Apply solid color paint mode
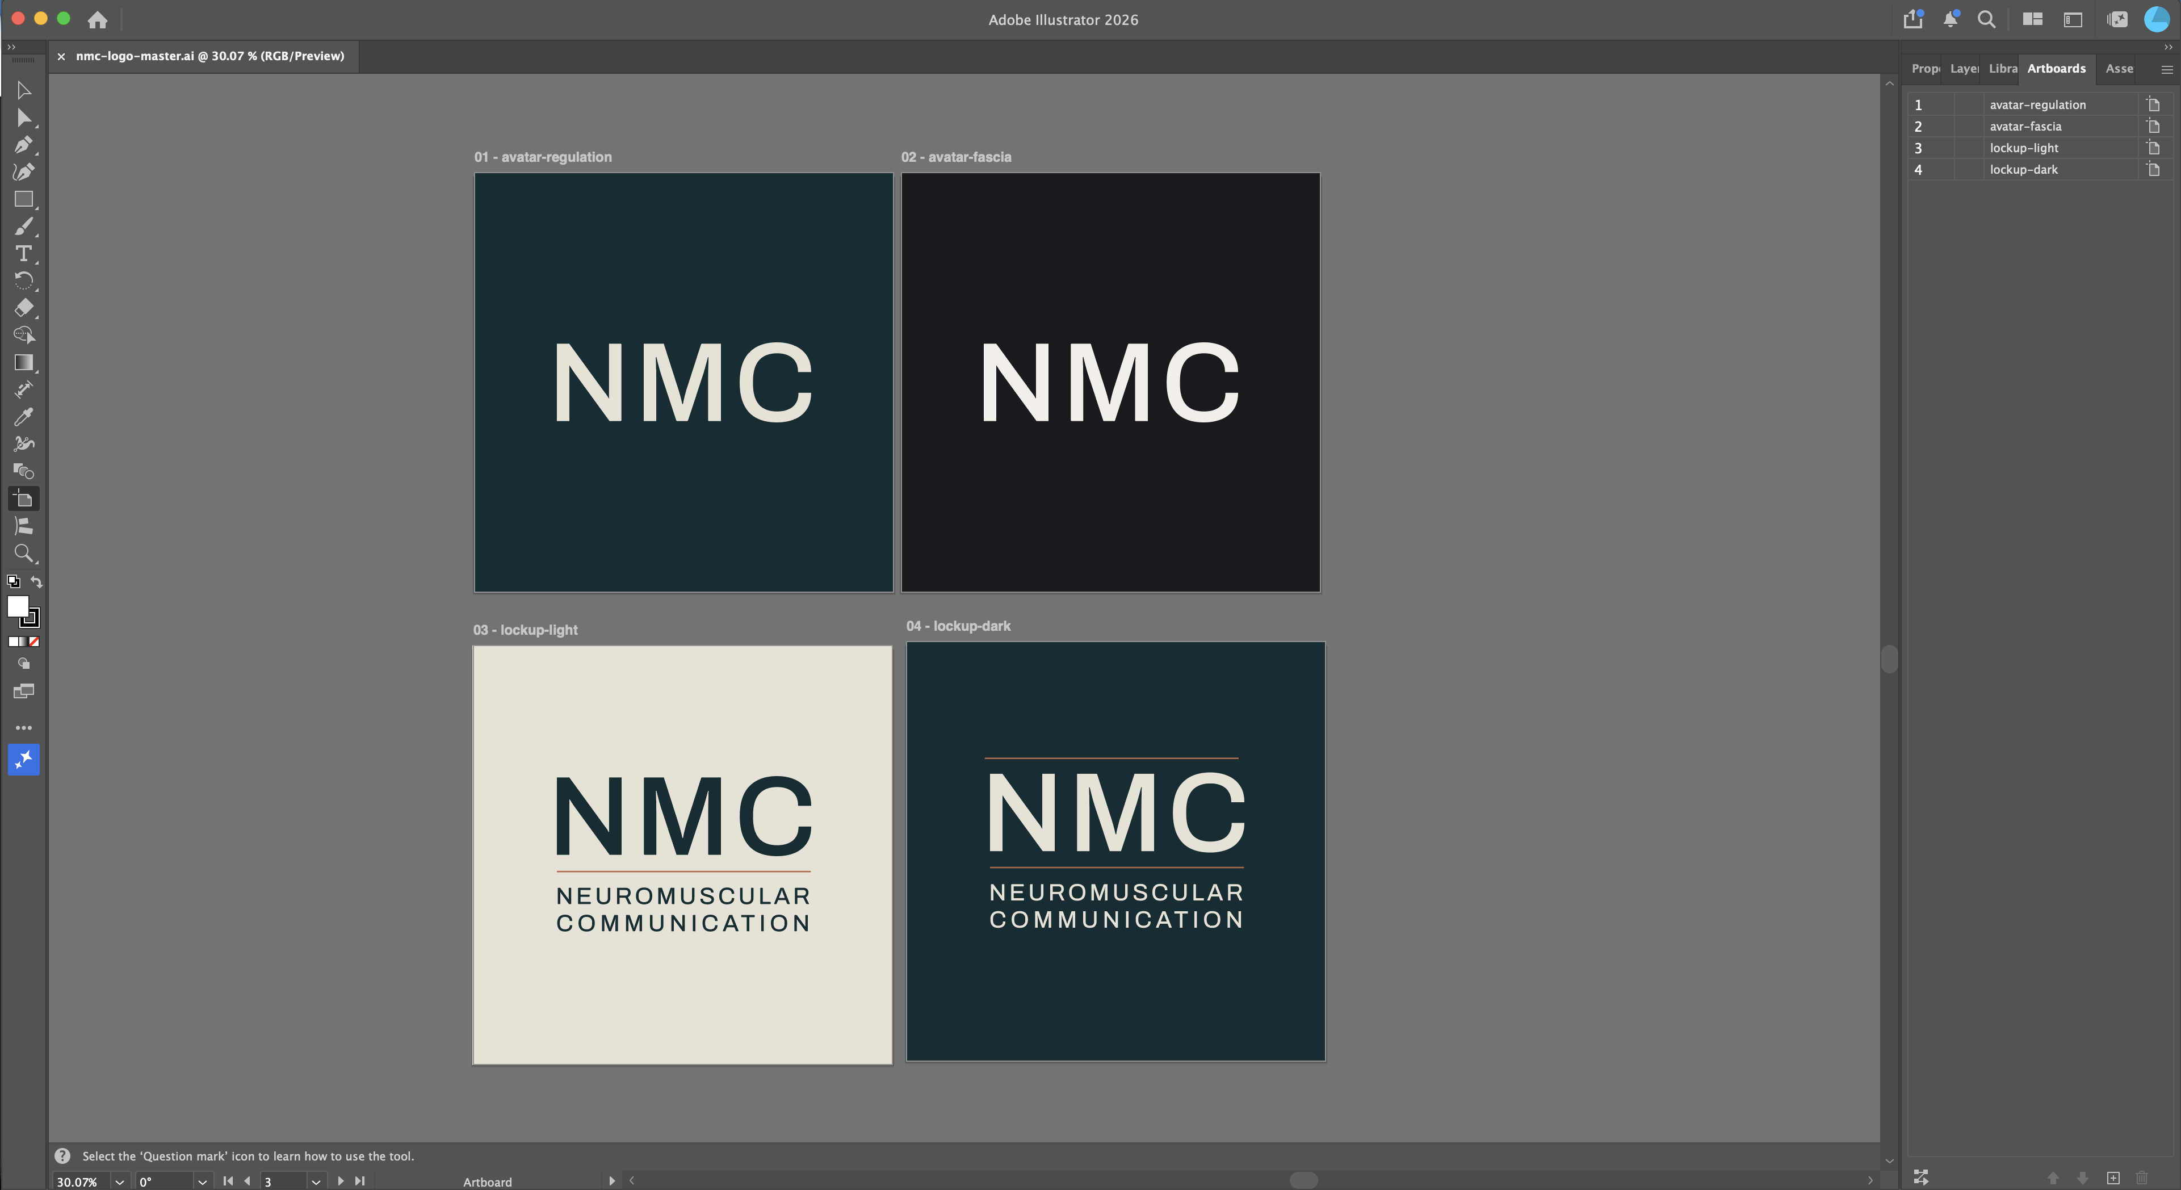Image resolution: width=2181 pixels, height=1190 pixels. [14, 641]
